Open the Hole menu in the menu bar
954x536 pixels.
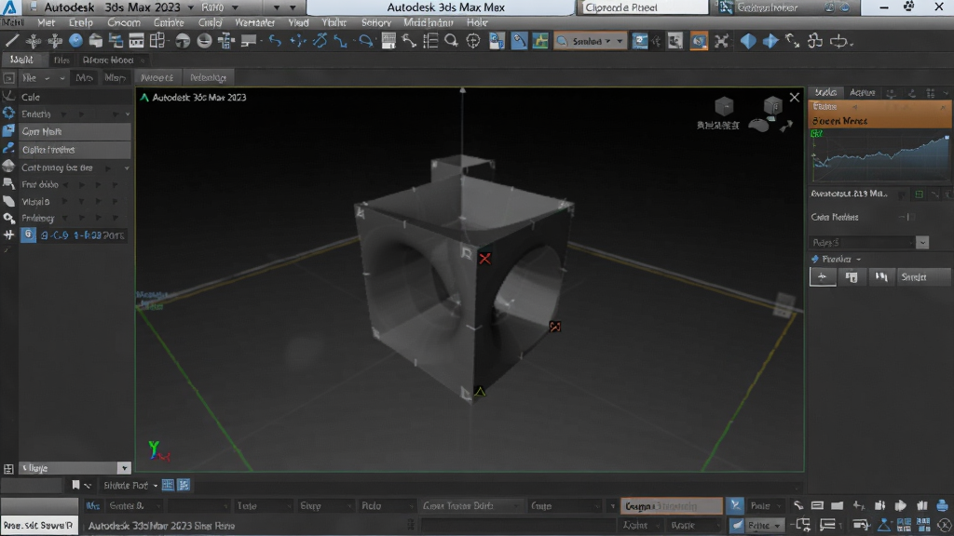(477, 22)
